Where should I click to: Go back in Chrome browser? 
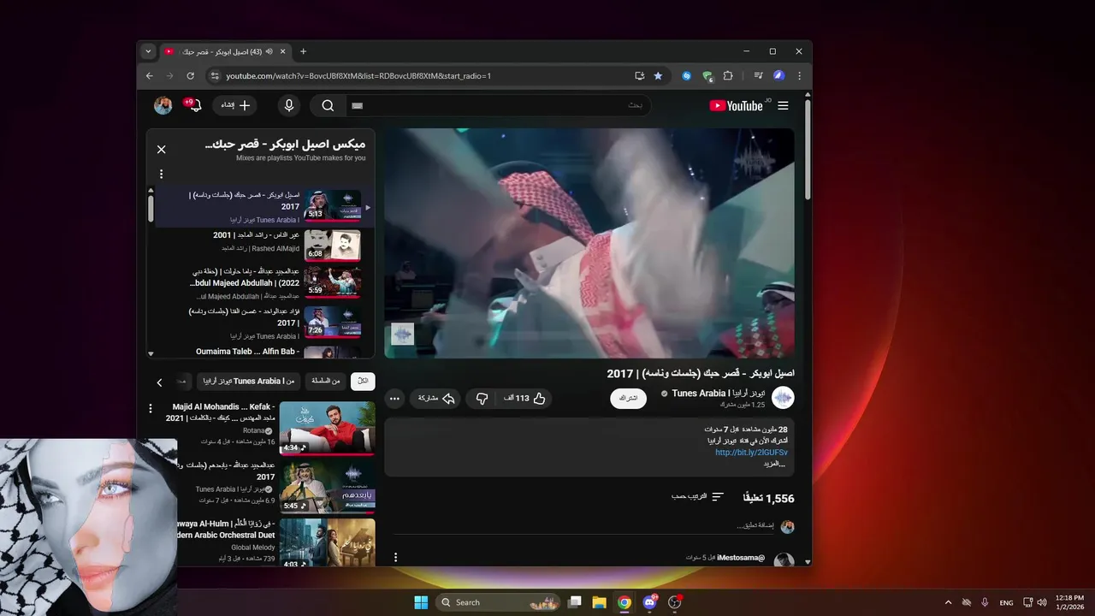150,75
